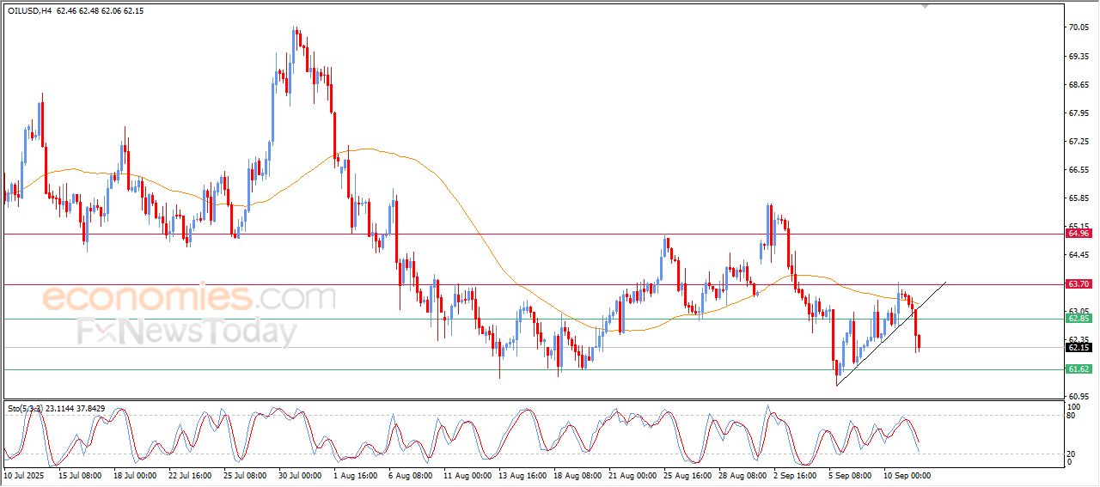The image size is (1100, 487).
Task: Click the 70.05 label on price axis
Action: pos(1079,27)
